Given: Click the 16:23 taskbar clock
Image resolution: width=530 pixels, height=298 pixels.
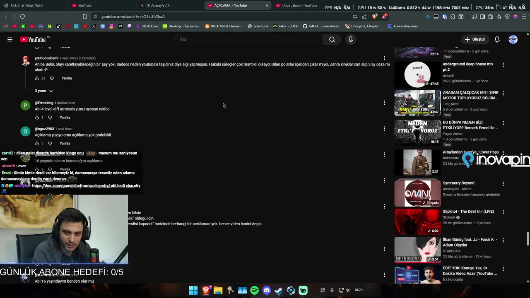Looking at the screenshot, I should coord(359,290).
